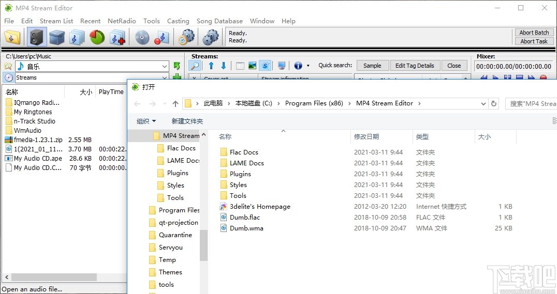Open the double gears settings icon
Screen dimensions: 557x294
[x=210, y=37]
